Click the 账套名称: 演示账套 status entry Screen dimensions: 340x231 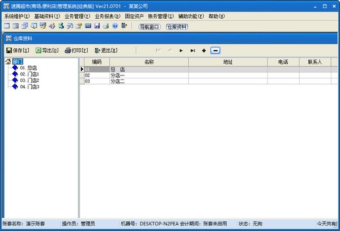pos(24,224)
